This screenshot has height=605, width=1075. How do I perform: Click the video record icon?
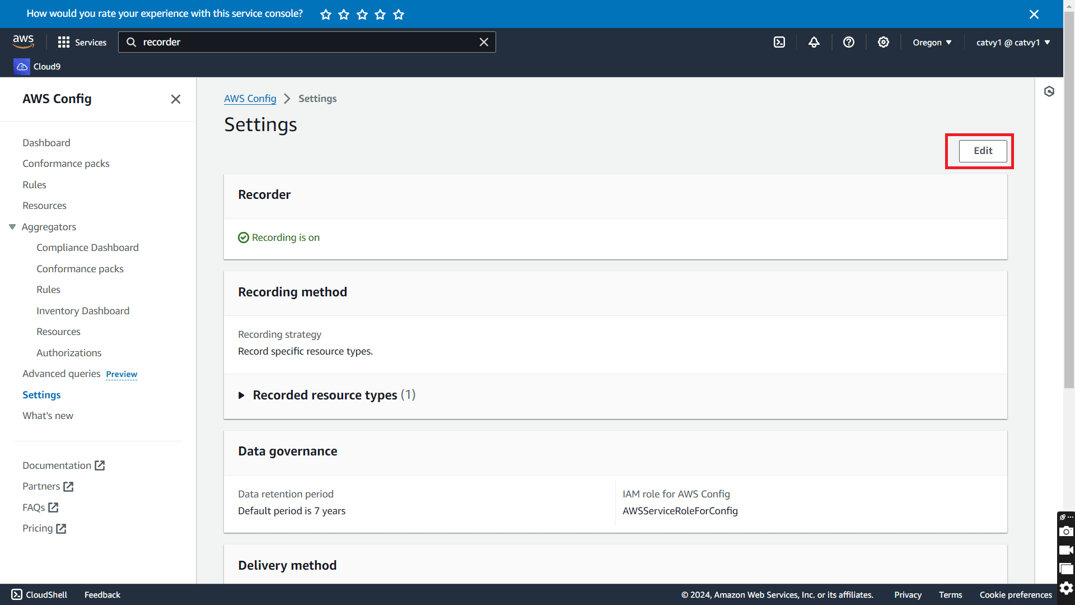coord(1066,550)
